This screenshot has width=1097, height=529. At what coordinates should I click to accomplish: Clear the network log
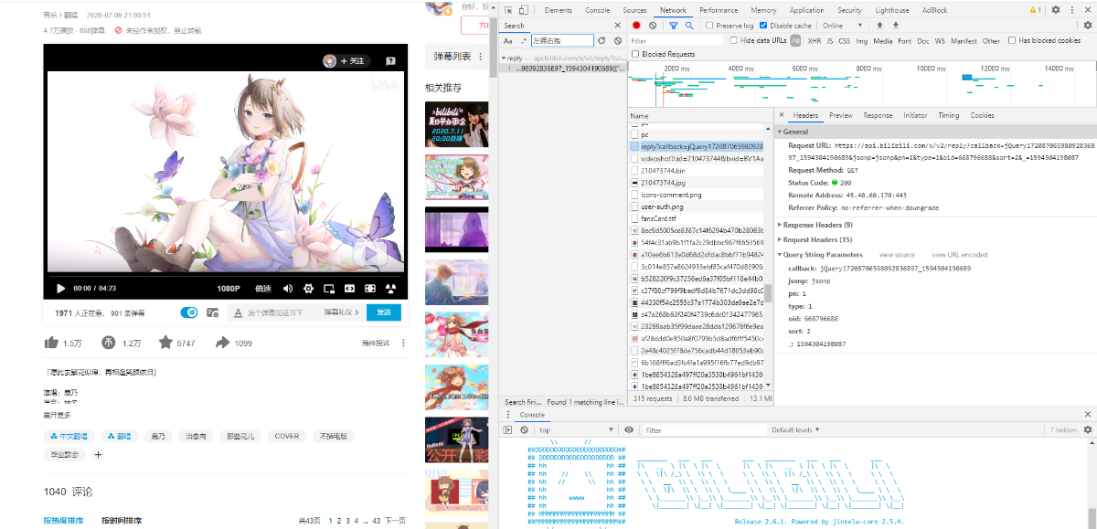[652, 26]
